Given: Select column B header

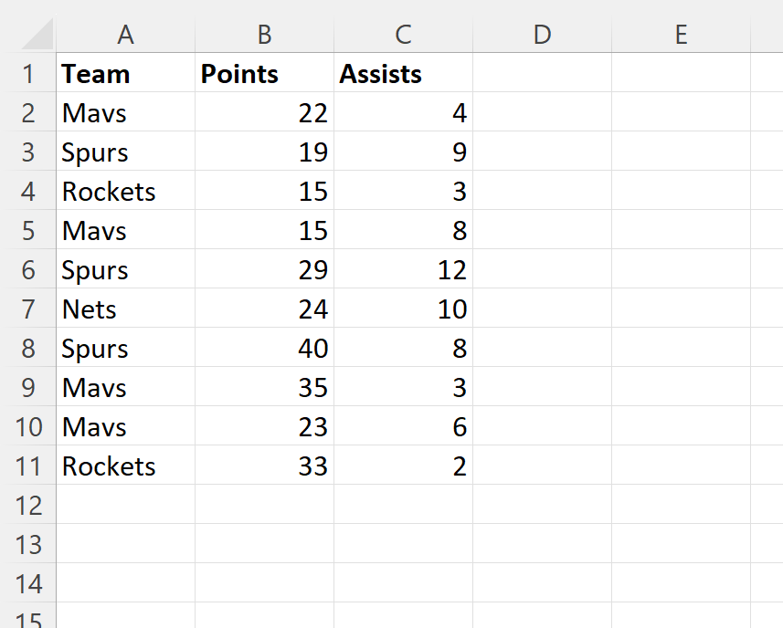Looking at the screenshot, I should pos(265,35).
